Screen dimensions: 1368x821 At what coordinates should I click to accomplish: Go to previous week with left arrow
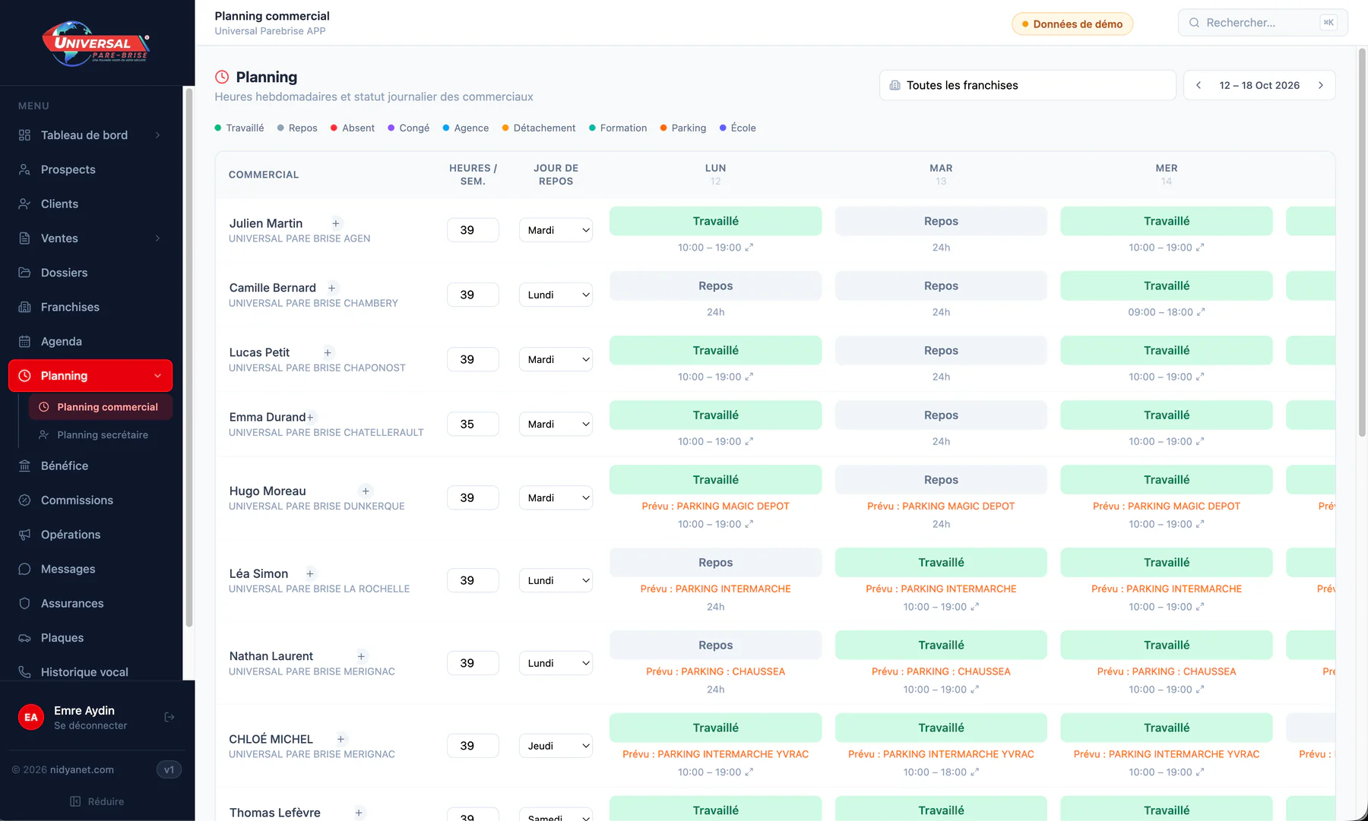1199,85
